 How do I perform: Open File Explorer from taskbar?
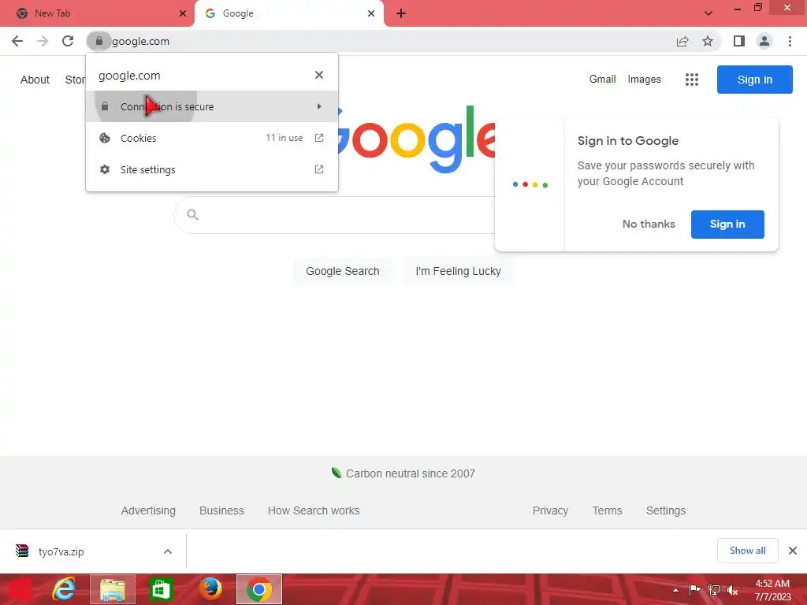113,589
